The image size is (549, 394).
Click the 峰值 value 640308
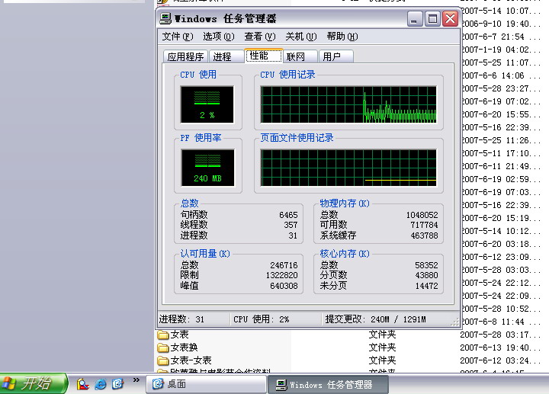[284, 286]
